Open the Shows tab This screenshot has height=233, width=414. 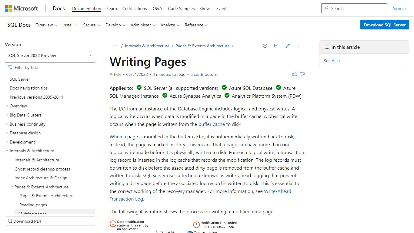(205, 8)
